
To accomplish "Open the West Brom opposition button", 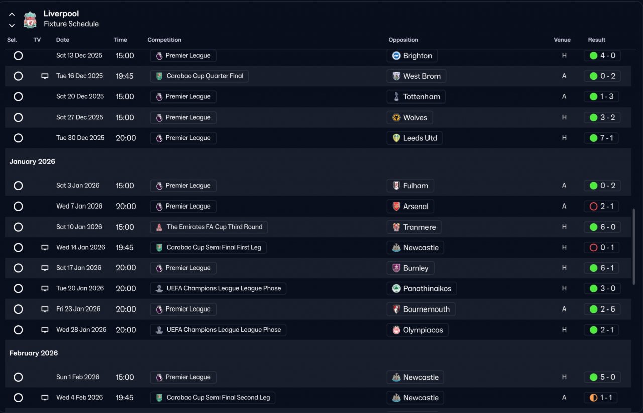I will pyautogui.click(x=416, y=76).
